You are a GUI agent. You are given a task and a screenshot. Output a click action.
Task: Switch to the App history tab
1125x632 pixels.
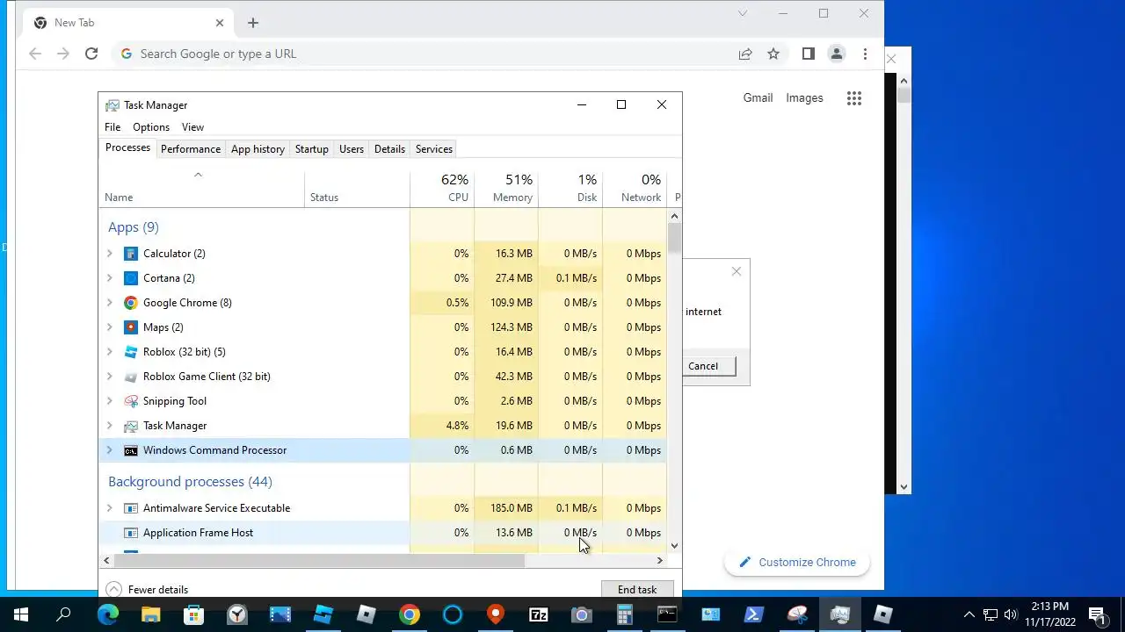point(258,149)
